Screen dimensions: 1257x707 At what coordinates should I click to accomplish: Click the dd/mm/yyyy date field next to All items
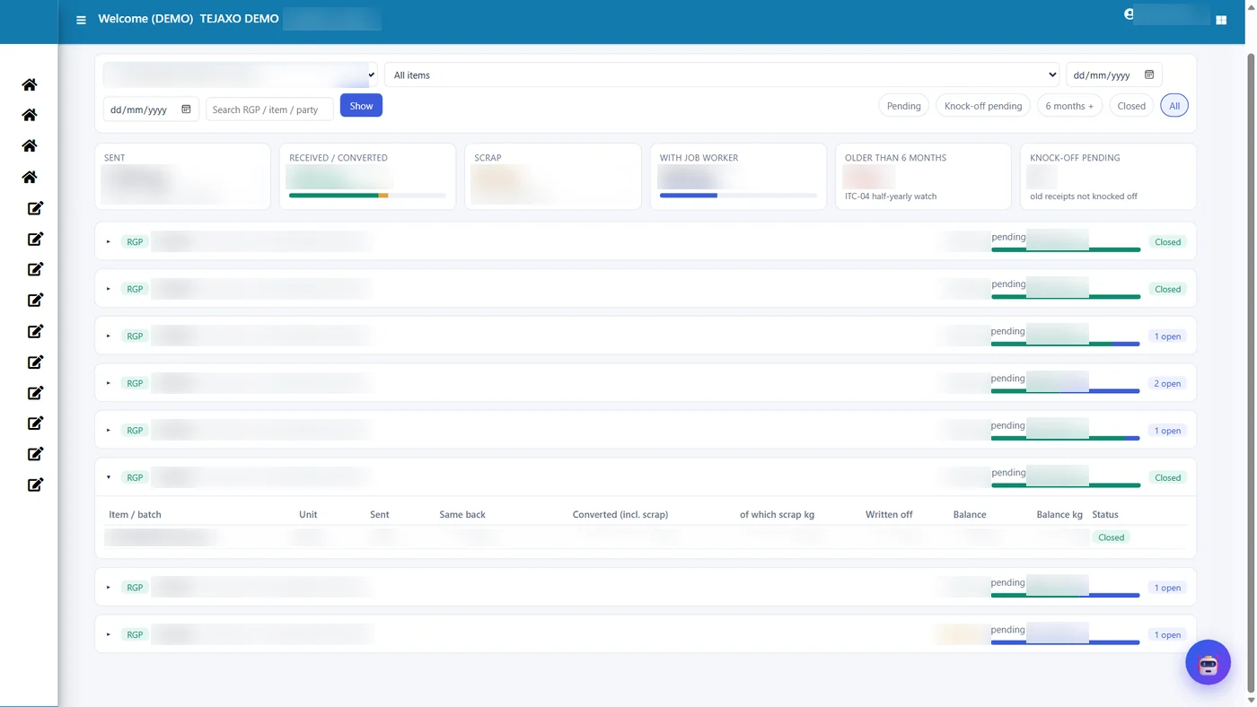pyautogui.click(x=1114, y=74)
